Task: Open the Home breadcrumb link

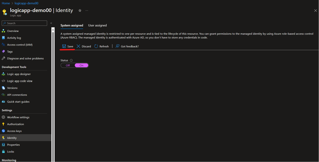Action: tap(6, 3)
